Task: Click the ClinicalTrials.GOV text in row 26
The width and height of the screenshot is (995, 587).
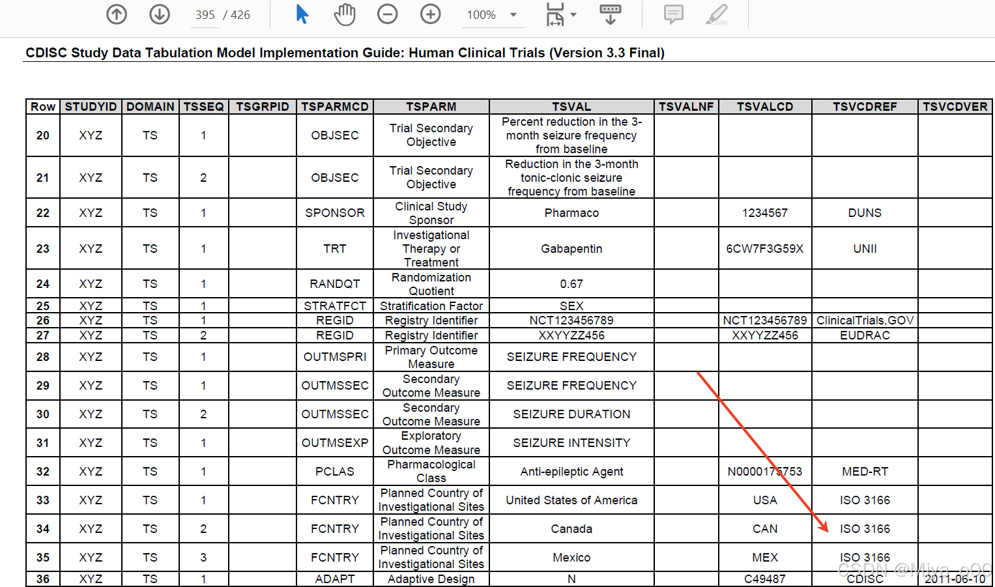Action: 865,320
